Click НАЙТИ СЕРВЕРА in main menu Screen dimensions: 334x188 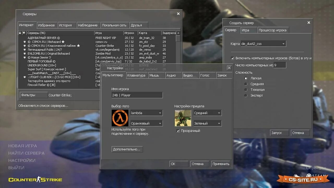[26, 153]
